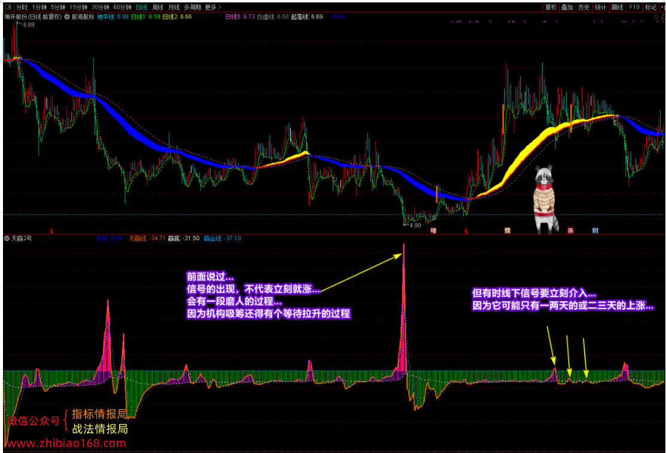Image resolution: width=666 pixels, height=453 pixels.
Task: Click the 榜 event marker
Action: tap(507, 231)
